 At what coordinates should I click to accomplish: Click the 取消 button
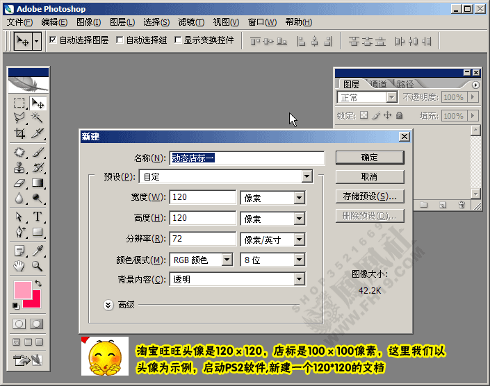point(370,177)
